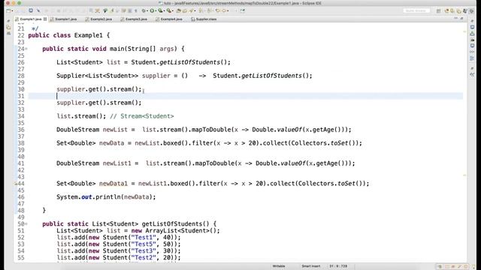The height and width of the screenshot is (270, 481).
Task: Toggle the Pin Editor toolbar icon
Action: [243, 10]
